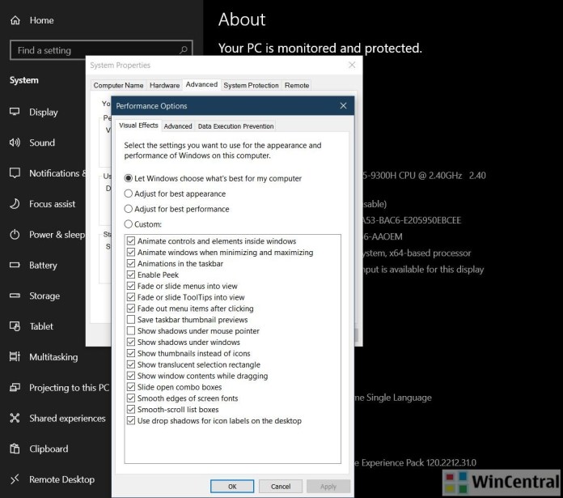Viewport: 563px width, 498px height.
Task: Disable the Enable Peek checkbox
Action: tap(131, 275)
